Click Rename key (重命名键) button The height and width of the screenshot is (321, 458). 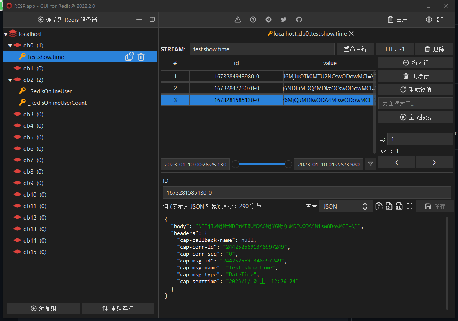pyautogui.click(x=355, y=49)
